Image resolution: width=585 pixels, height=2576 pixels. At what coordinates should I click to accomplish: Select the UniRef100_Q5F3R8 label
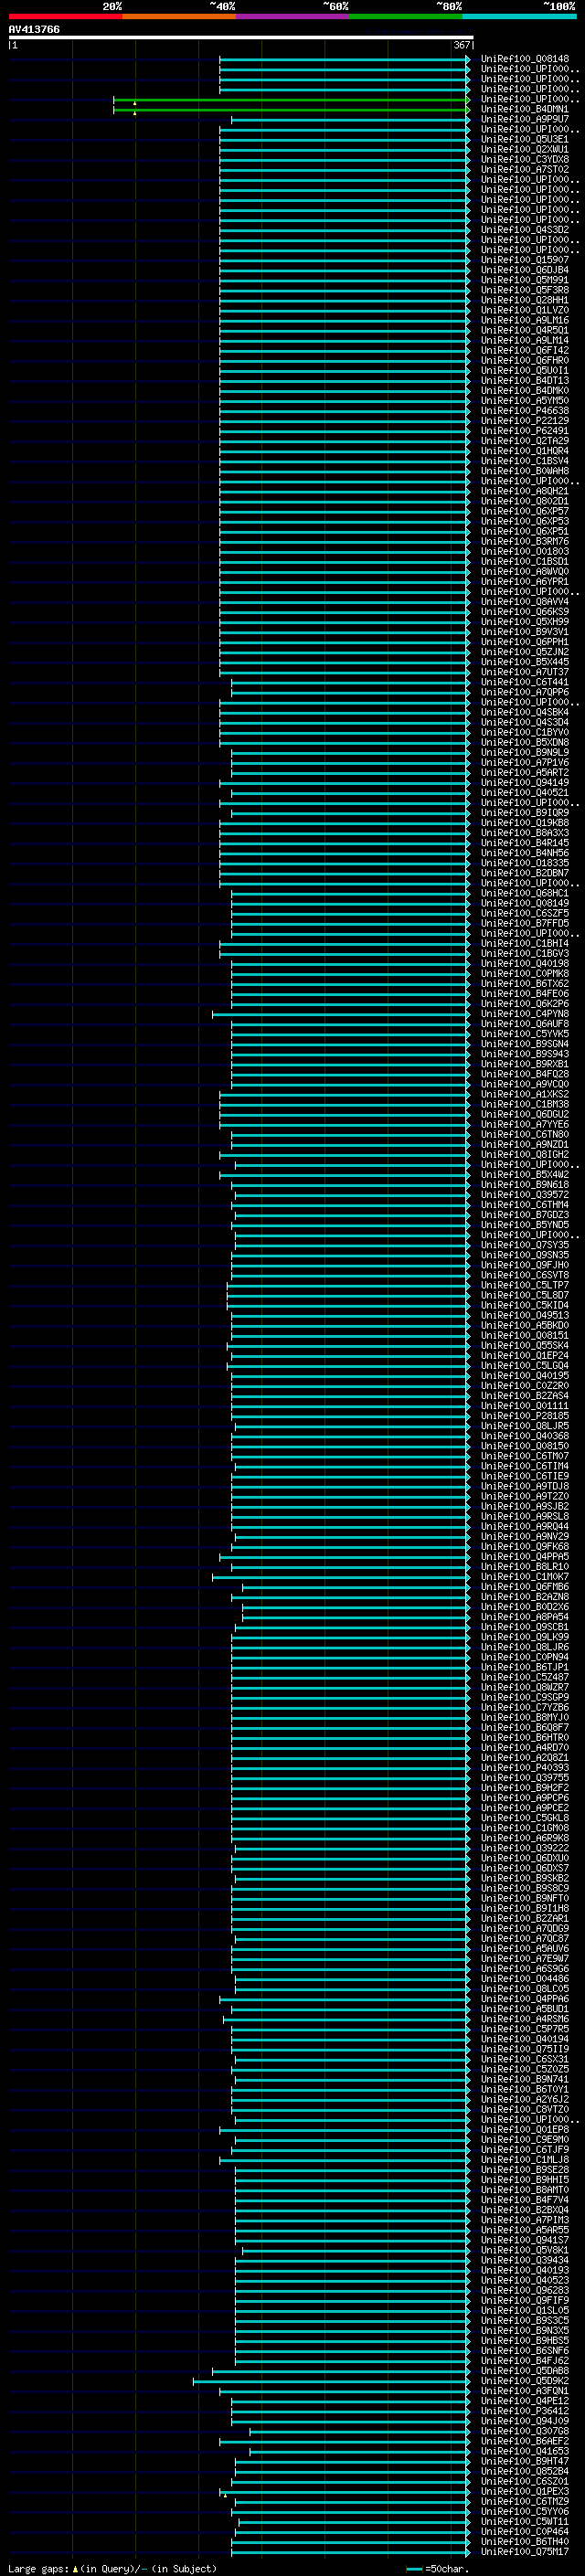[525, 290]
